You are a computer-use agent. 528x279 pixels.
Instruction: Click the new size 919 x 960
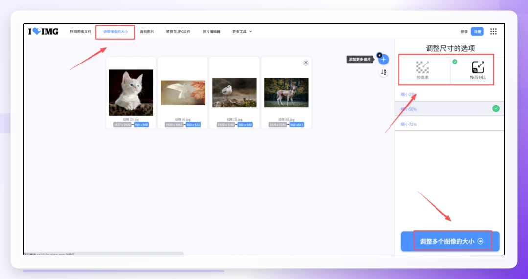point(141,125)
